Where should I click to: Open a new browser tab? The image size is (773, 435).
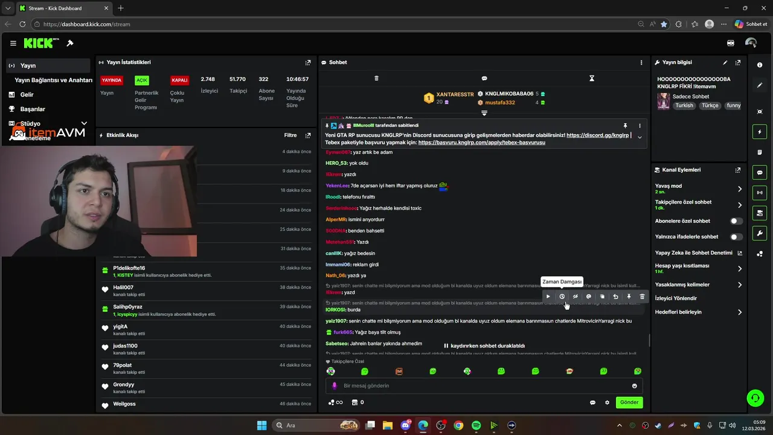coord(121,8)
